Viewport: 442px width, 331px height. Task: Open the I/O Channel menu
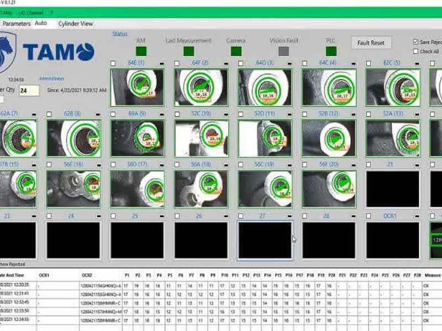click(31, 13)
